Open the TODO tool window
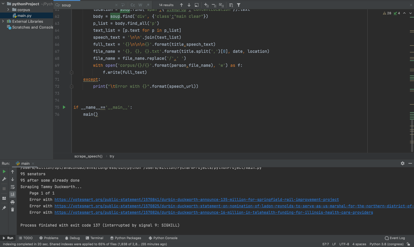 pos(26,238)
